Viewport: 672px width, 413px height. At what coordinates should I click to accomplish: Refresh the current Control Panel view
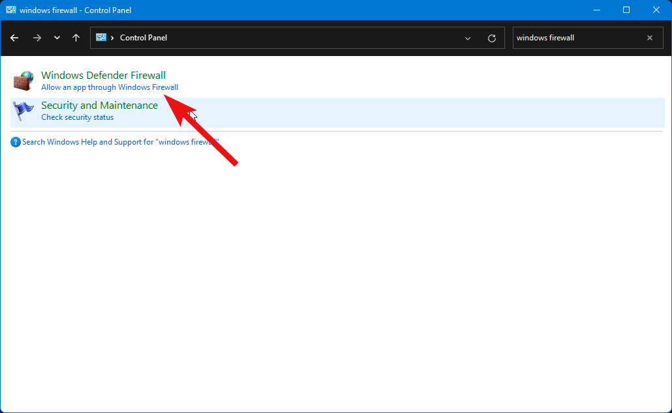pos(491,38)
